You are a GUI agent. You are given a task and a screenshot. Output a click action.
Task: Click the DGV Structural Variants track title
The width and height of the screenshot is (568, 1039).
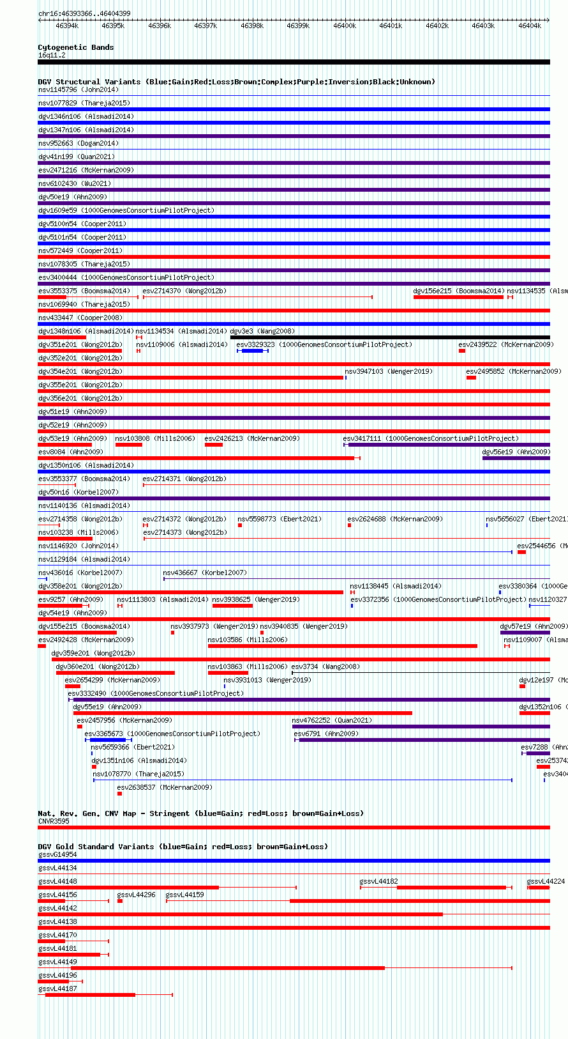pyautogui.click(x=237, y=82)
